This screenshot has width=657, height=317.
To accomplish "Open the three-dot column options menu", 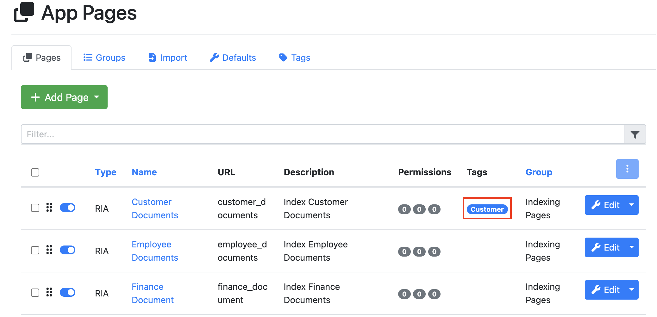I will (627, 169).
